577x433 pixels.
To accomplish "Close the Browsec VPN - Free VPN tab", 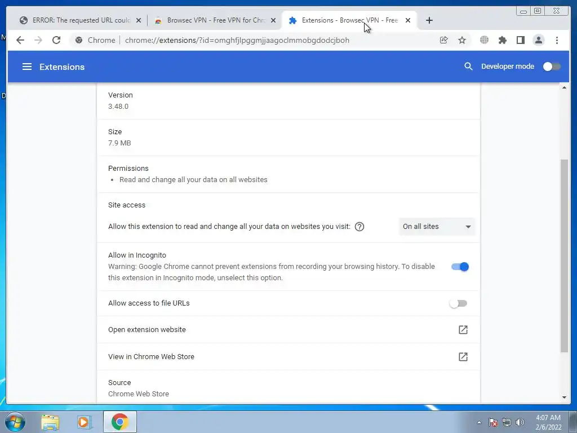I will 273,20.
